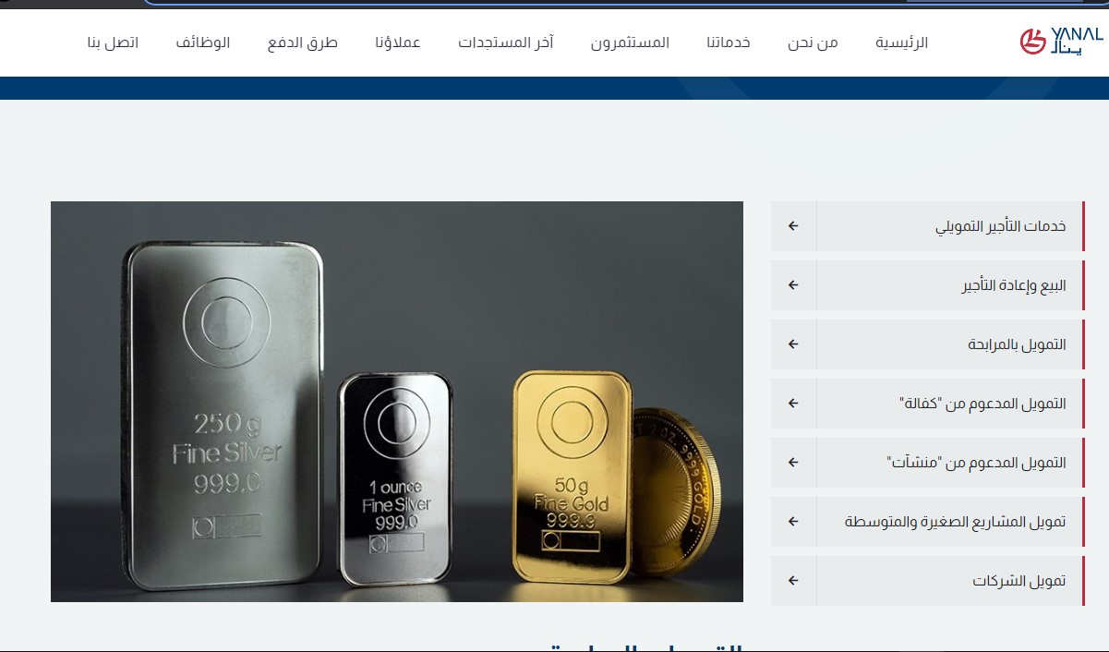1109x652 pixels.
Task: Click arrow icon beside تمويل الشركات
Action: point(793,581)
